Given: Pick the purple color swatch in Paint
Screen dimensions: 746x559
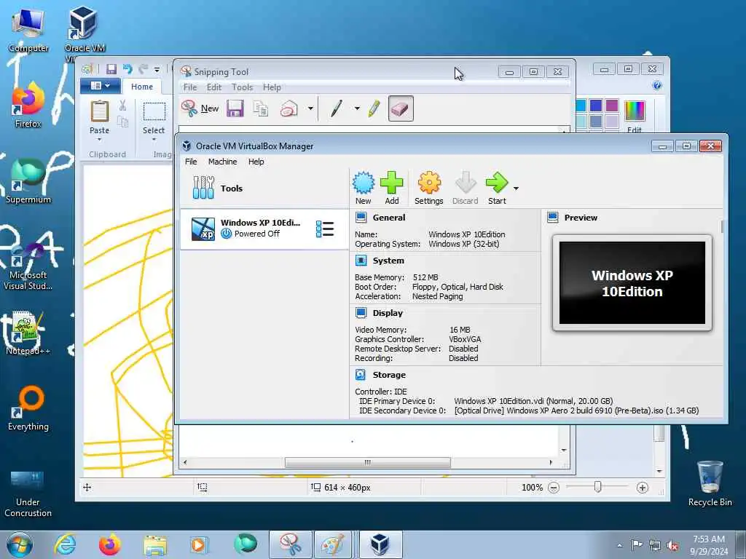Looking at the screenshot, I should 612,105.
